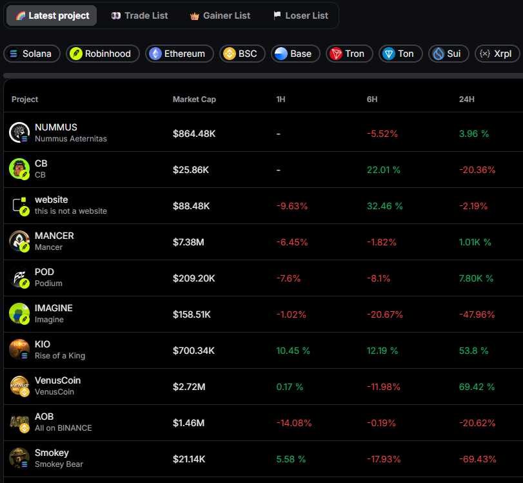Viewport: 523px width, 483px height.
Task: Open the NUMMUS project logo
Action: tap(19, 132)
